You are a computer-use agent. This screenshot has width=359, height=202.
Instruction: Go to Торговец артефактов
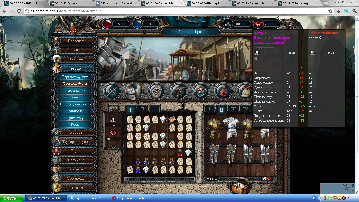point(75,104)
